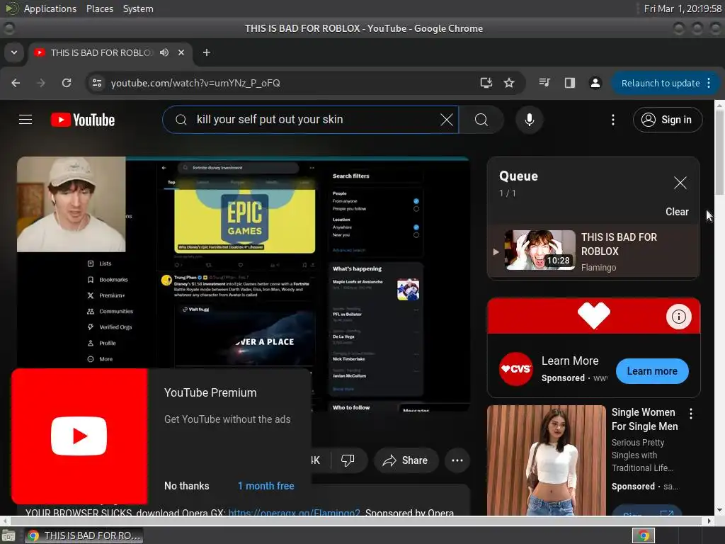Open Chrome profile icon
Image resolution: width=725 pixels, height=544 pixels.
[x=595, y=83]
